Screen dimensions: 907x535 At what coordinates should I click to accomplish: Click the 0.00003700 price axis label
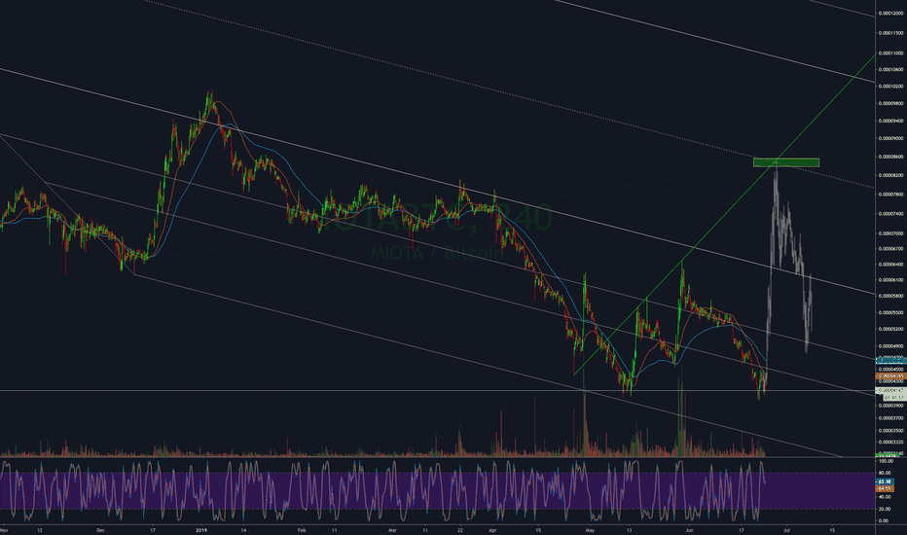coord(892,418)
